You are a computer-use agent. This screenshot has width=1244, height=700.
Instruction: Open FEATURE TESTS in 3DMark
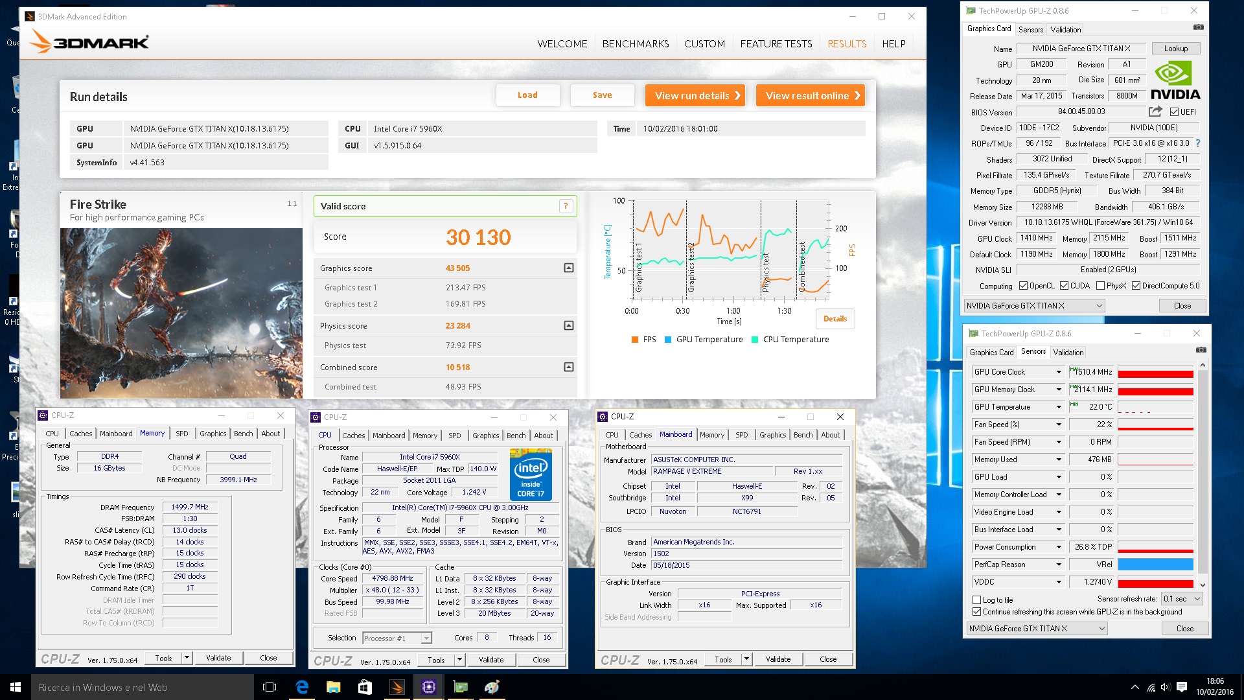click(776, 43)
